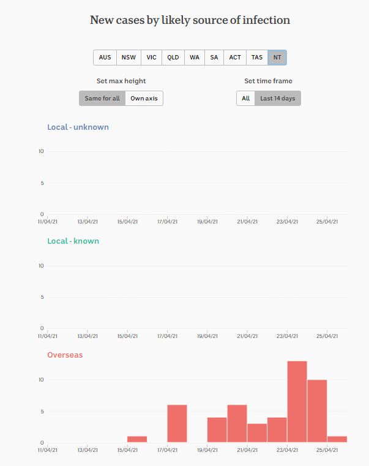Set max height to Same for all
The height and width of the screenshot is (466, 369).
point(102,99)
